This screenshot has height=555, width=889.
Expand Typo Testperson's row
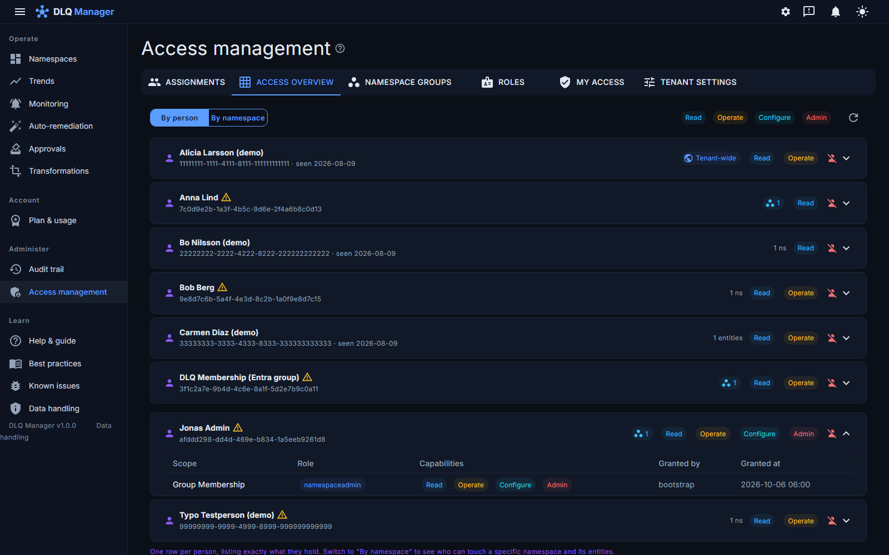coord(846,521)
